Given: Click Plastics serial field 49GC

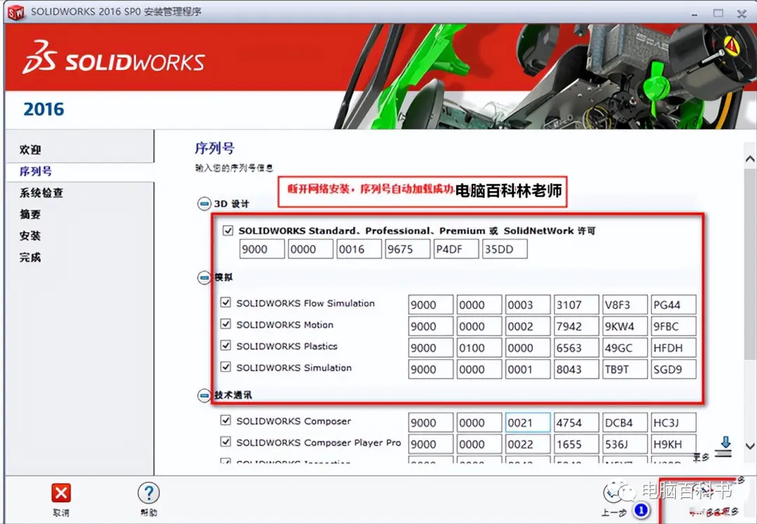Looking at the screenshot, I should 625,348.
